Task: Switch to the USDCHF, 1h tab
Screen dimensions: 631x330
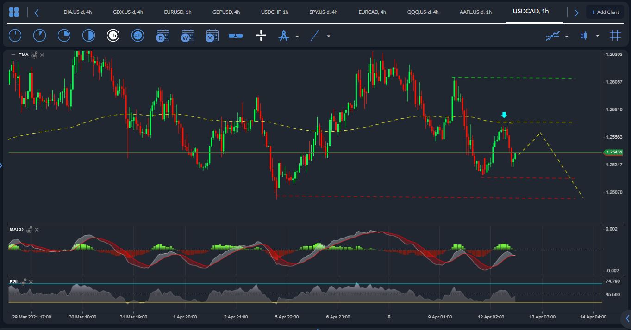Action: point(275,12)
